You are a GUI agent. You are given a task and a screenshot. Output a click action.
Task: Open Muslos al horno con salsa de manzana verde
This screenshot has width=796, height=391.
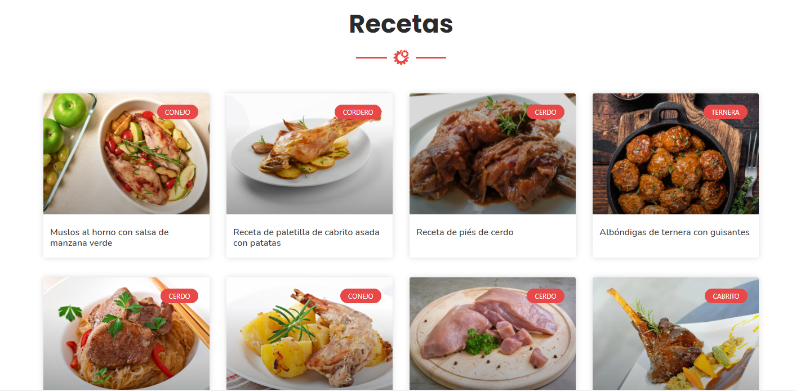[x=109, y=237]
